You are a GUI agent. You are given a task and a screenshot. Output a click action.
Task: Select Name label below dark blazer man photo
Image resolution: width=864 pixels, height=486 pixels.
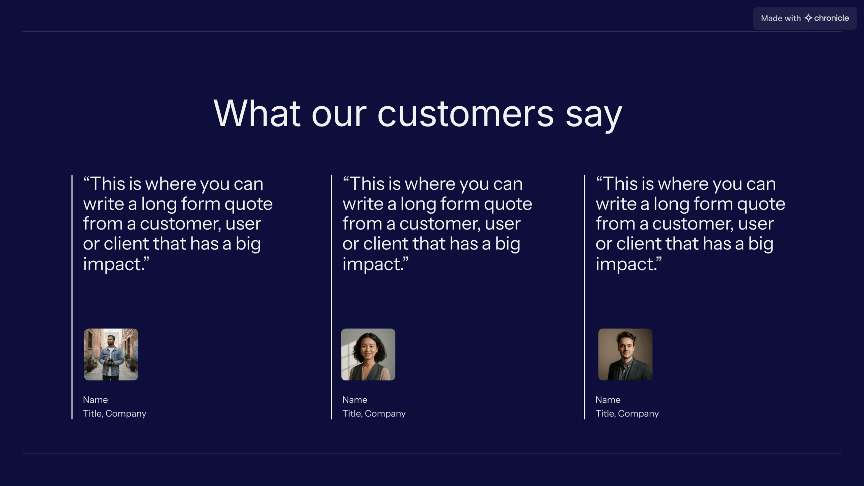pos(608,400)
